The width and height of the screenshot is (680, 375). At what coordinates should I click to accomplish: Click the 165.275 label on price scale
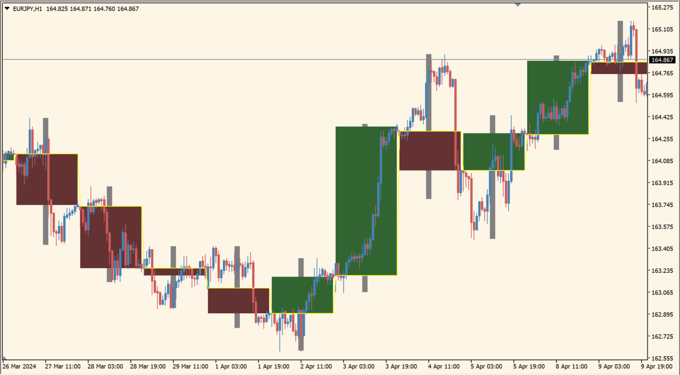662,7
